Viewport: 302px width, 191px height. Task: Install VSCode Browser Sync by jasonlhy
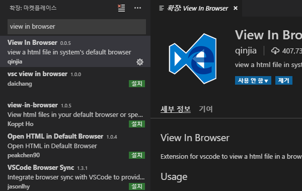[x=137, y=186]
